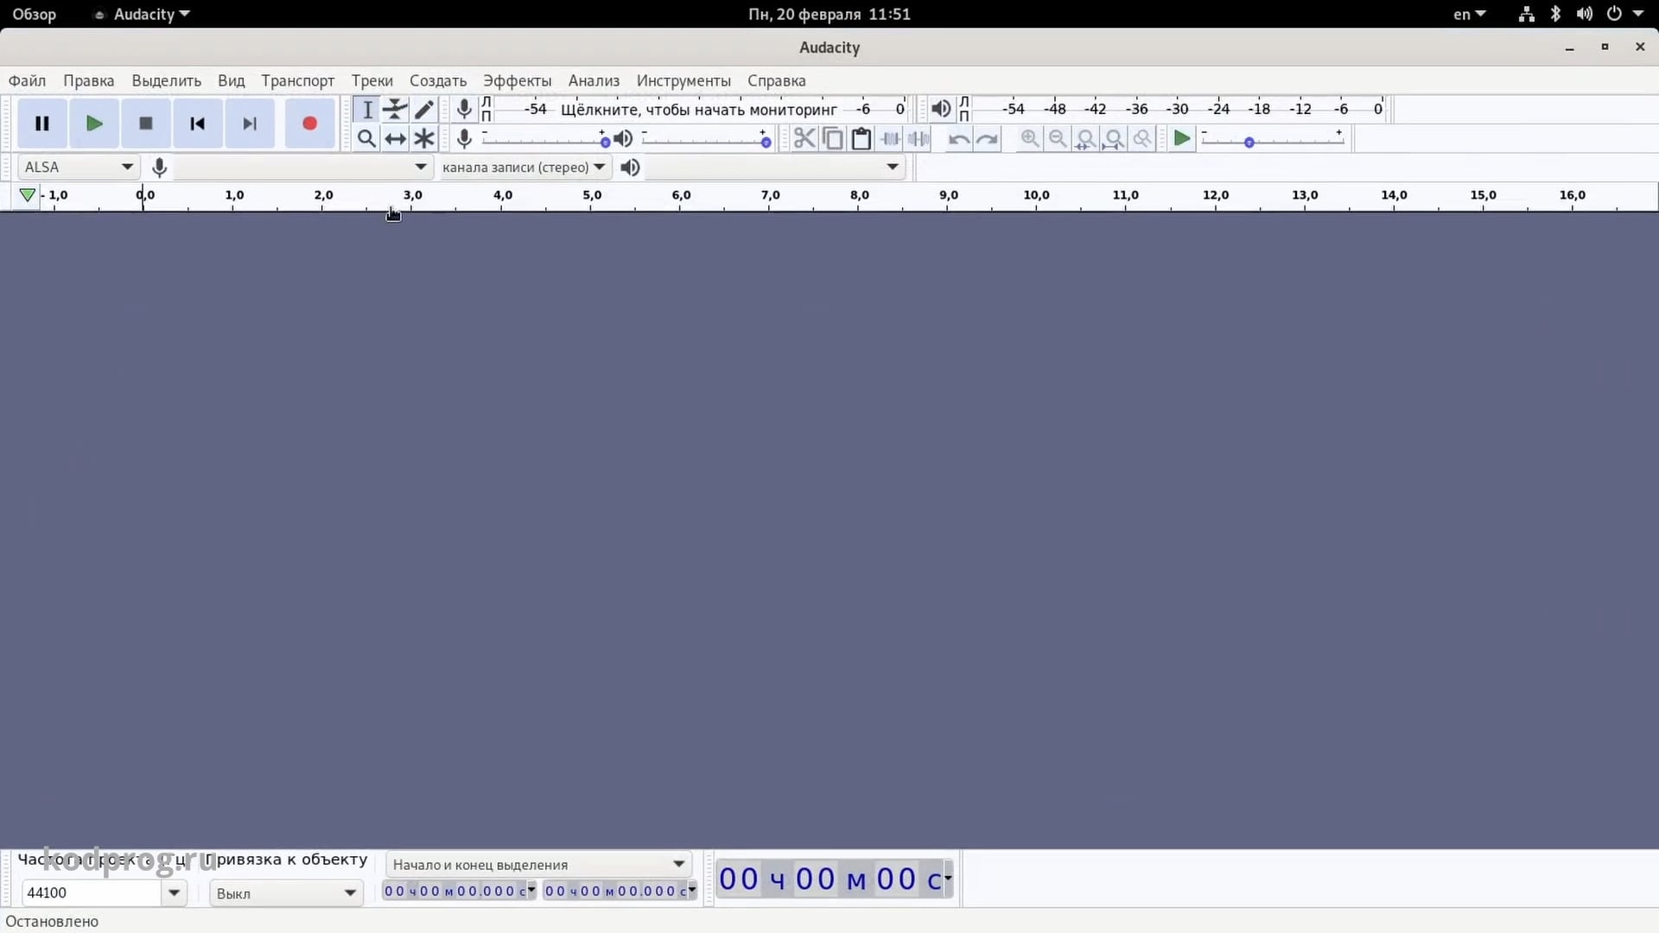Image resolution: width=1659 pixels, height=933 pixels.
Task: Open the date and time panel
Action: [829, 14]
